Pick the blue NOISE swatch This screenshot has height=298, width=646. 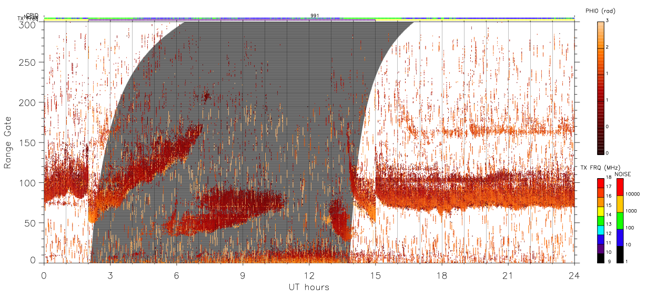[x=620, y=237]
